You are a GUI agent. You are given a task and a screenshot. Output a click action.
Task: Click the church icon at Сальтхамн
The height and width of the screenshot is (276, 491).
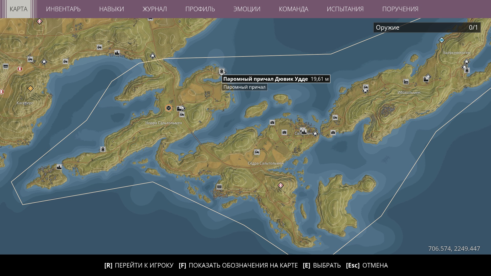[304, 132]
